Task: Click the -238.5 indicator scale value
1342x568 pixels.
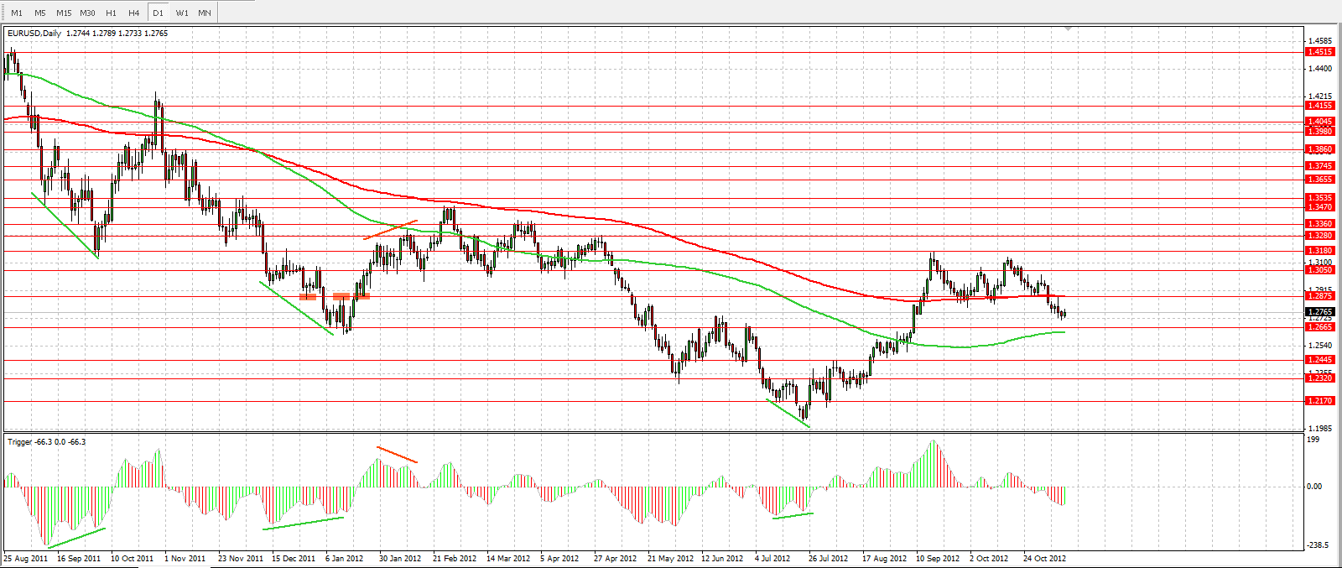Action: (1319, 545)
